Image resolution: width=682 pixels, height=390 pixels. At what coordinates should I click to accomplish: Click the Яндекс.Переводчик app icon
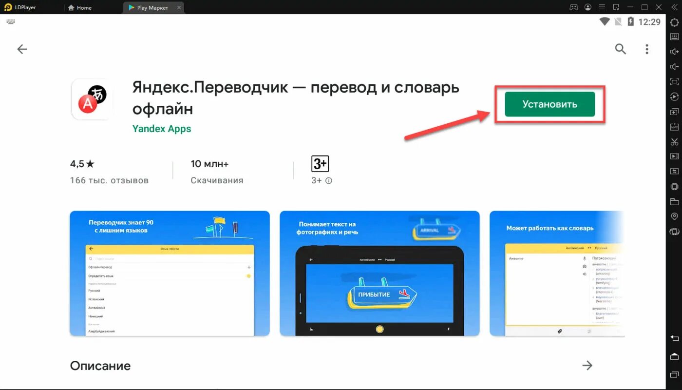click(93, 99)
